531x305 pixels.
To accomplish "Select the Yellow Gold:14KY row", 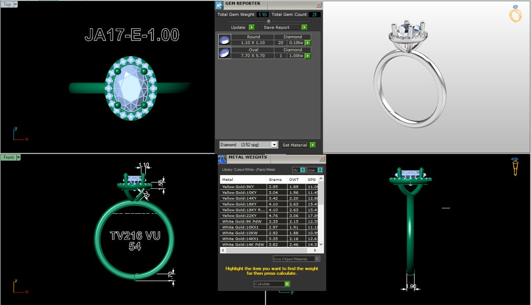I will [x=270, y=198].
